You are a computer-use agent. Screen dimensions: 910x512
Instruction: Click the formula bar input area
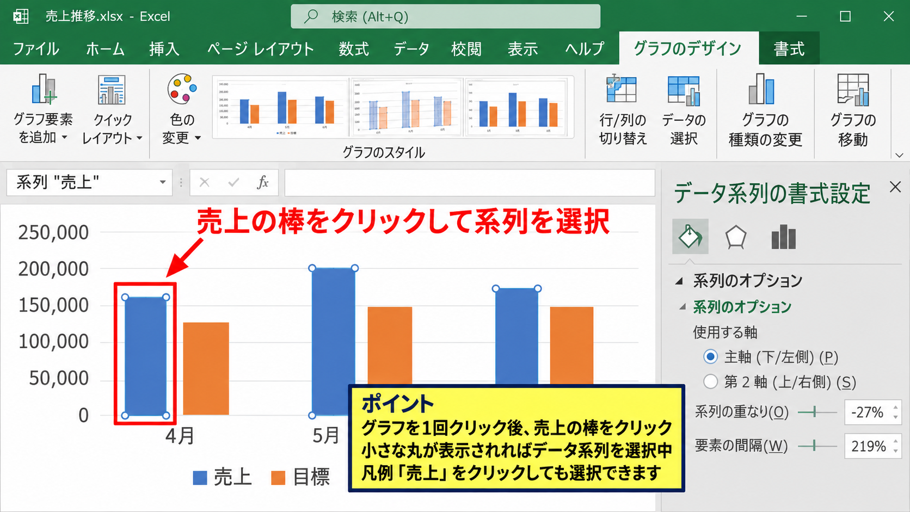pyautogui.click(x=470, y=182)
